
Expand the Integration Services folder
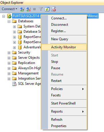click(x=9, y=79)
